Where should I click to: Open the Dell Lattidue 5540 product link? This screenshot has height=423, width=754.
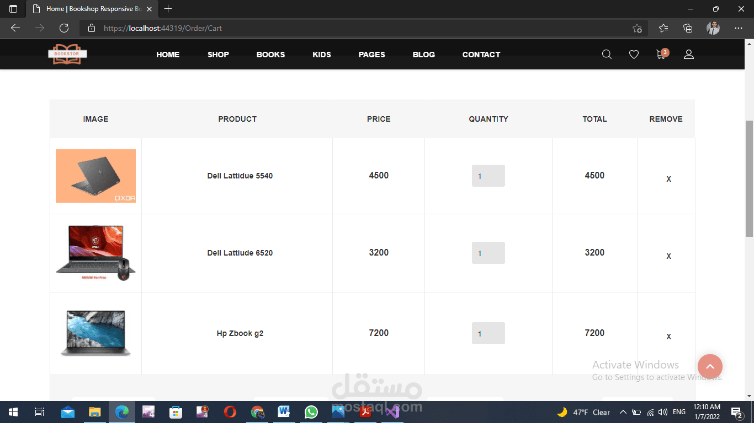click(240, 176)
